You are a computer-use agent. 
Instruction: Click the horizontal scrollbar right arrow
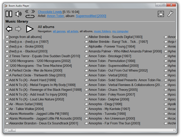[174, 130]
